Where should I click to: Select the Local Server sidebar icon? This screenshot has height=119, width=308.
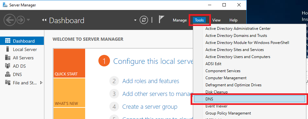click(8, 49)
